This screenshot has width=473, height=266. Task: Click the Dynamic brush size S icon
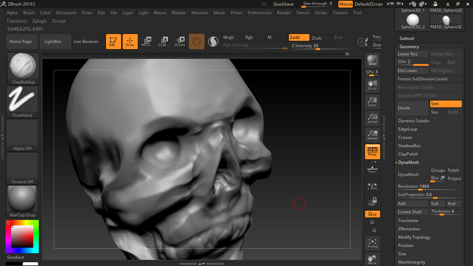coord(363,42)
